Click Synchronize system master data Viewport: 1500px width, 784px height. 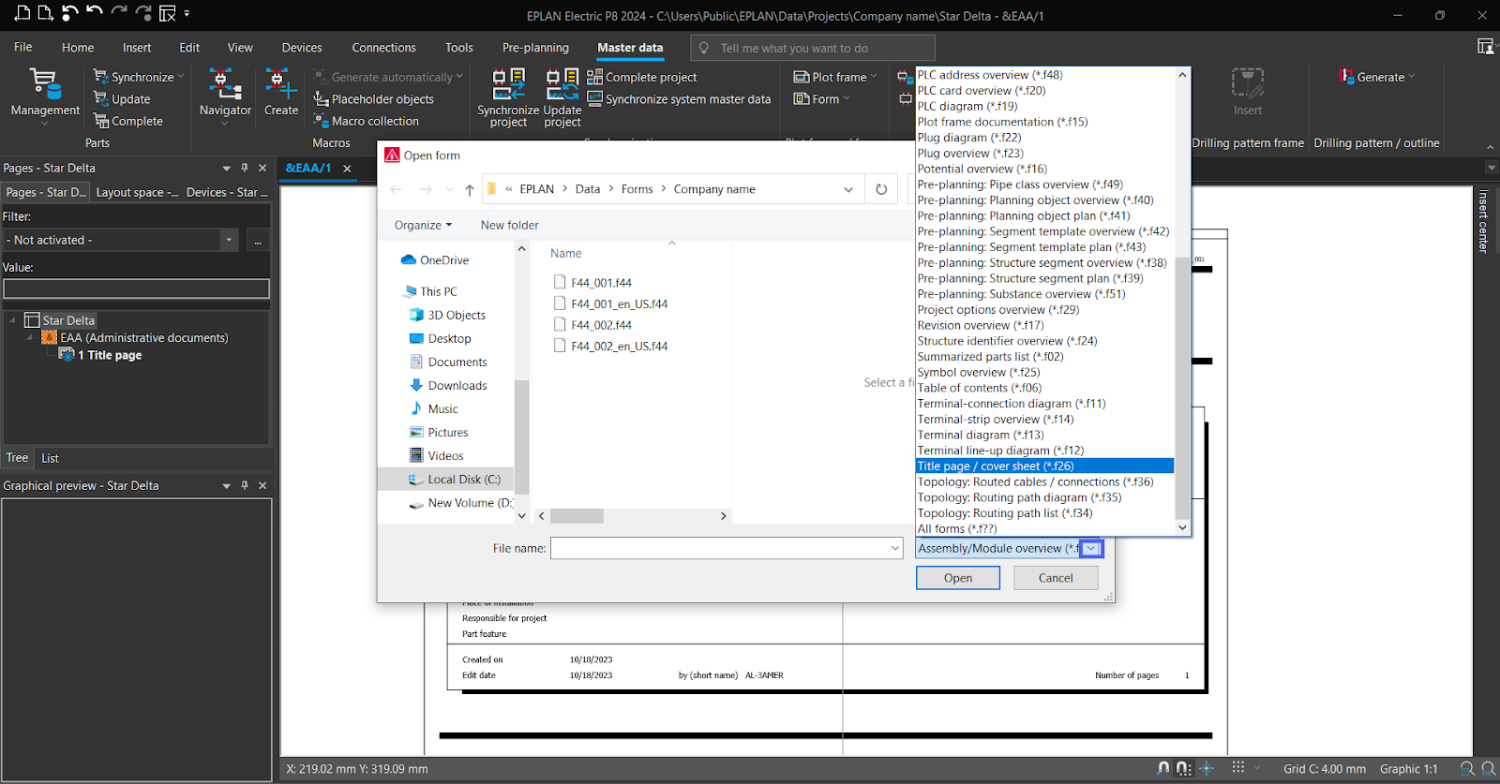[x=679, y=99]
